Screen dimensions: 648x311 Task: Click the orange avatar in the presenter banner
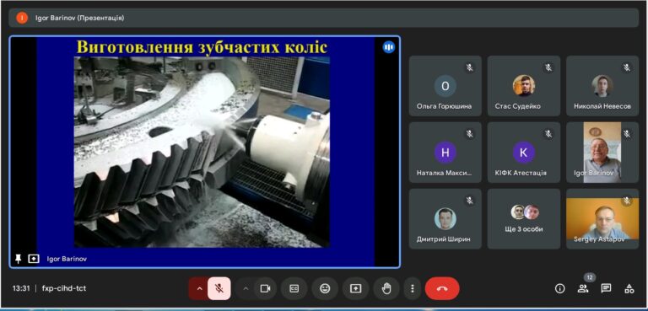point(22,18)
